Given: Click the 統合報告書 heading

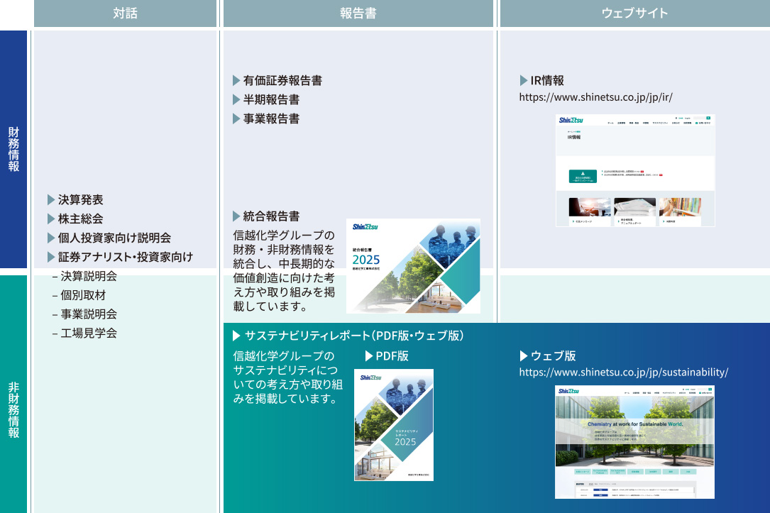Looking at the screenshot, I should (272, 216).
